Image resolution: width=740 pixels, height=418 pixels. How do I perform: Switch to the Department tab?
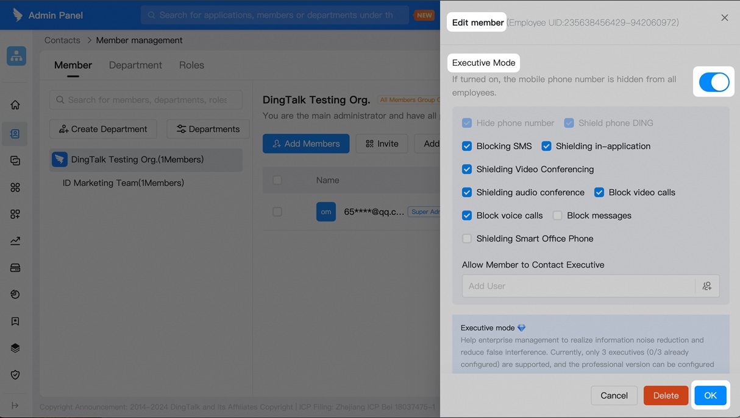[x=135, y=65]
